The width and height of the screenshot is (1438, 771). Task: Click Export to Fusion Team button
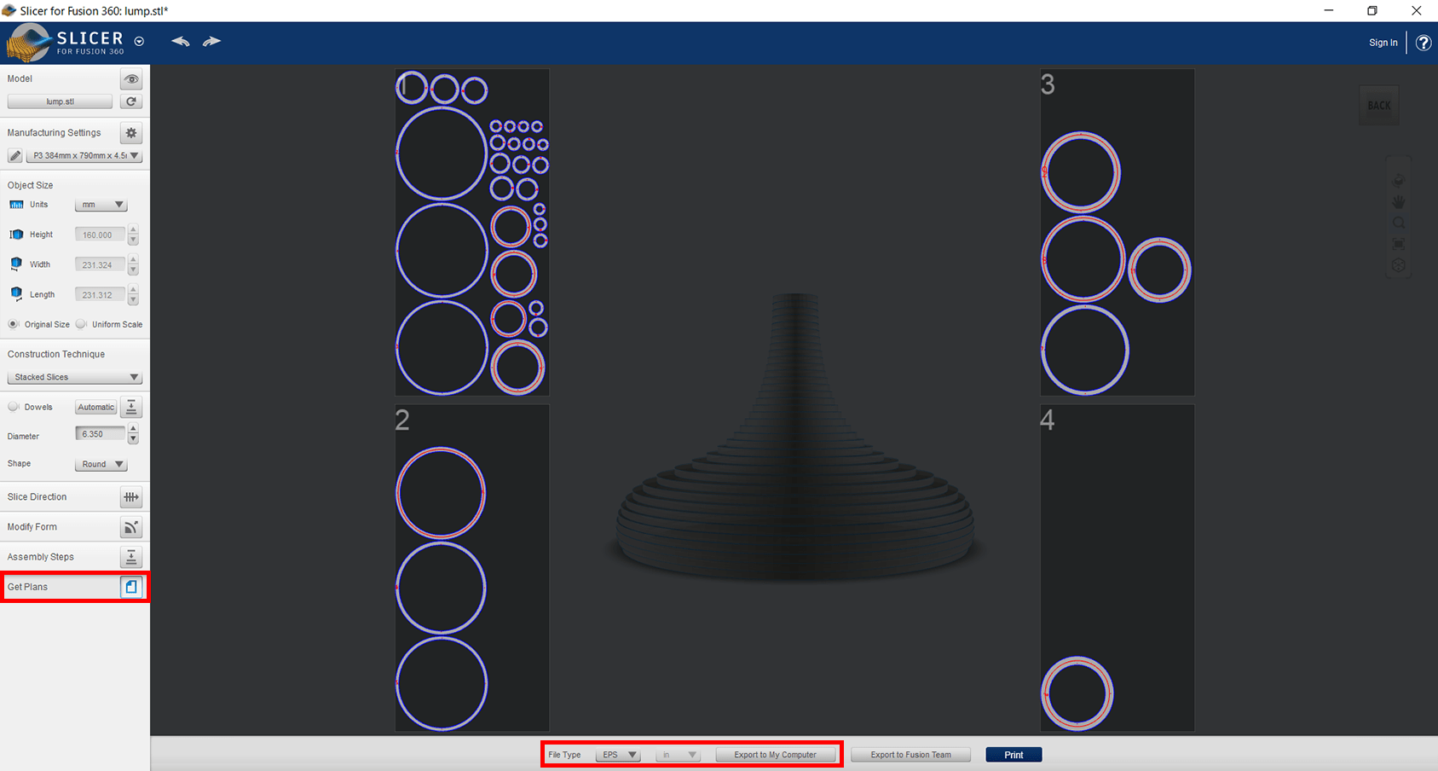click(x=910, y=755)
